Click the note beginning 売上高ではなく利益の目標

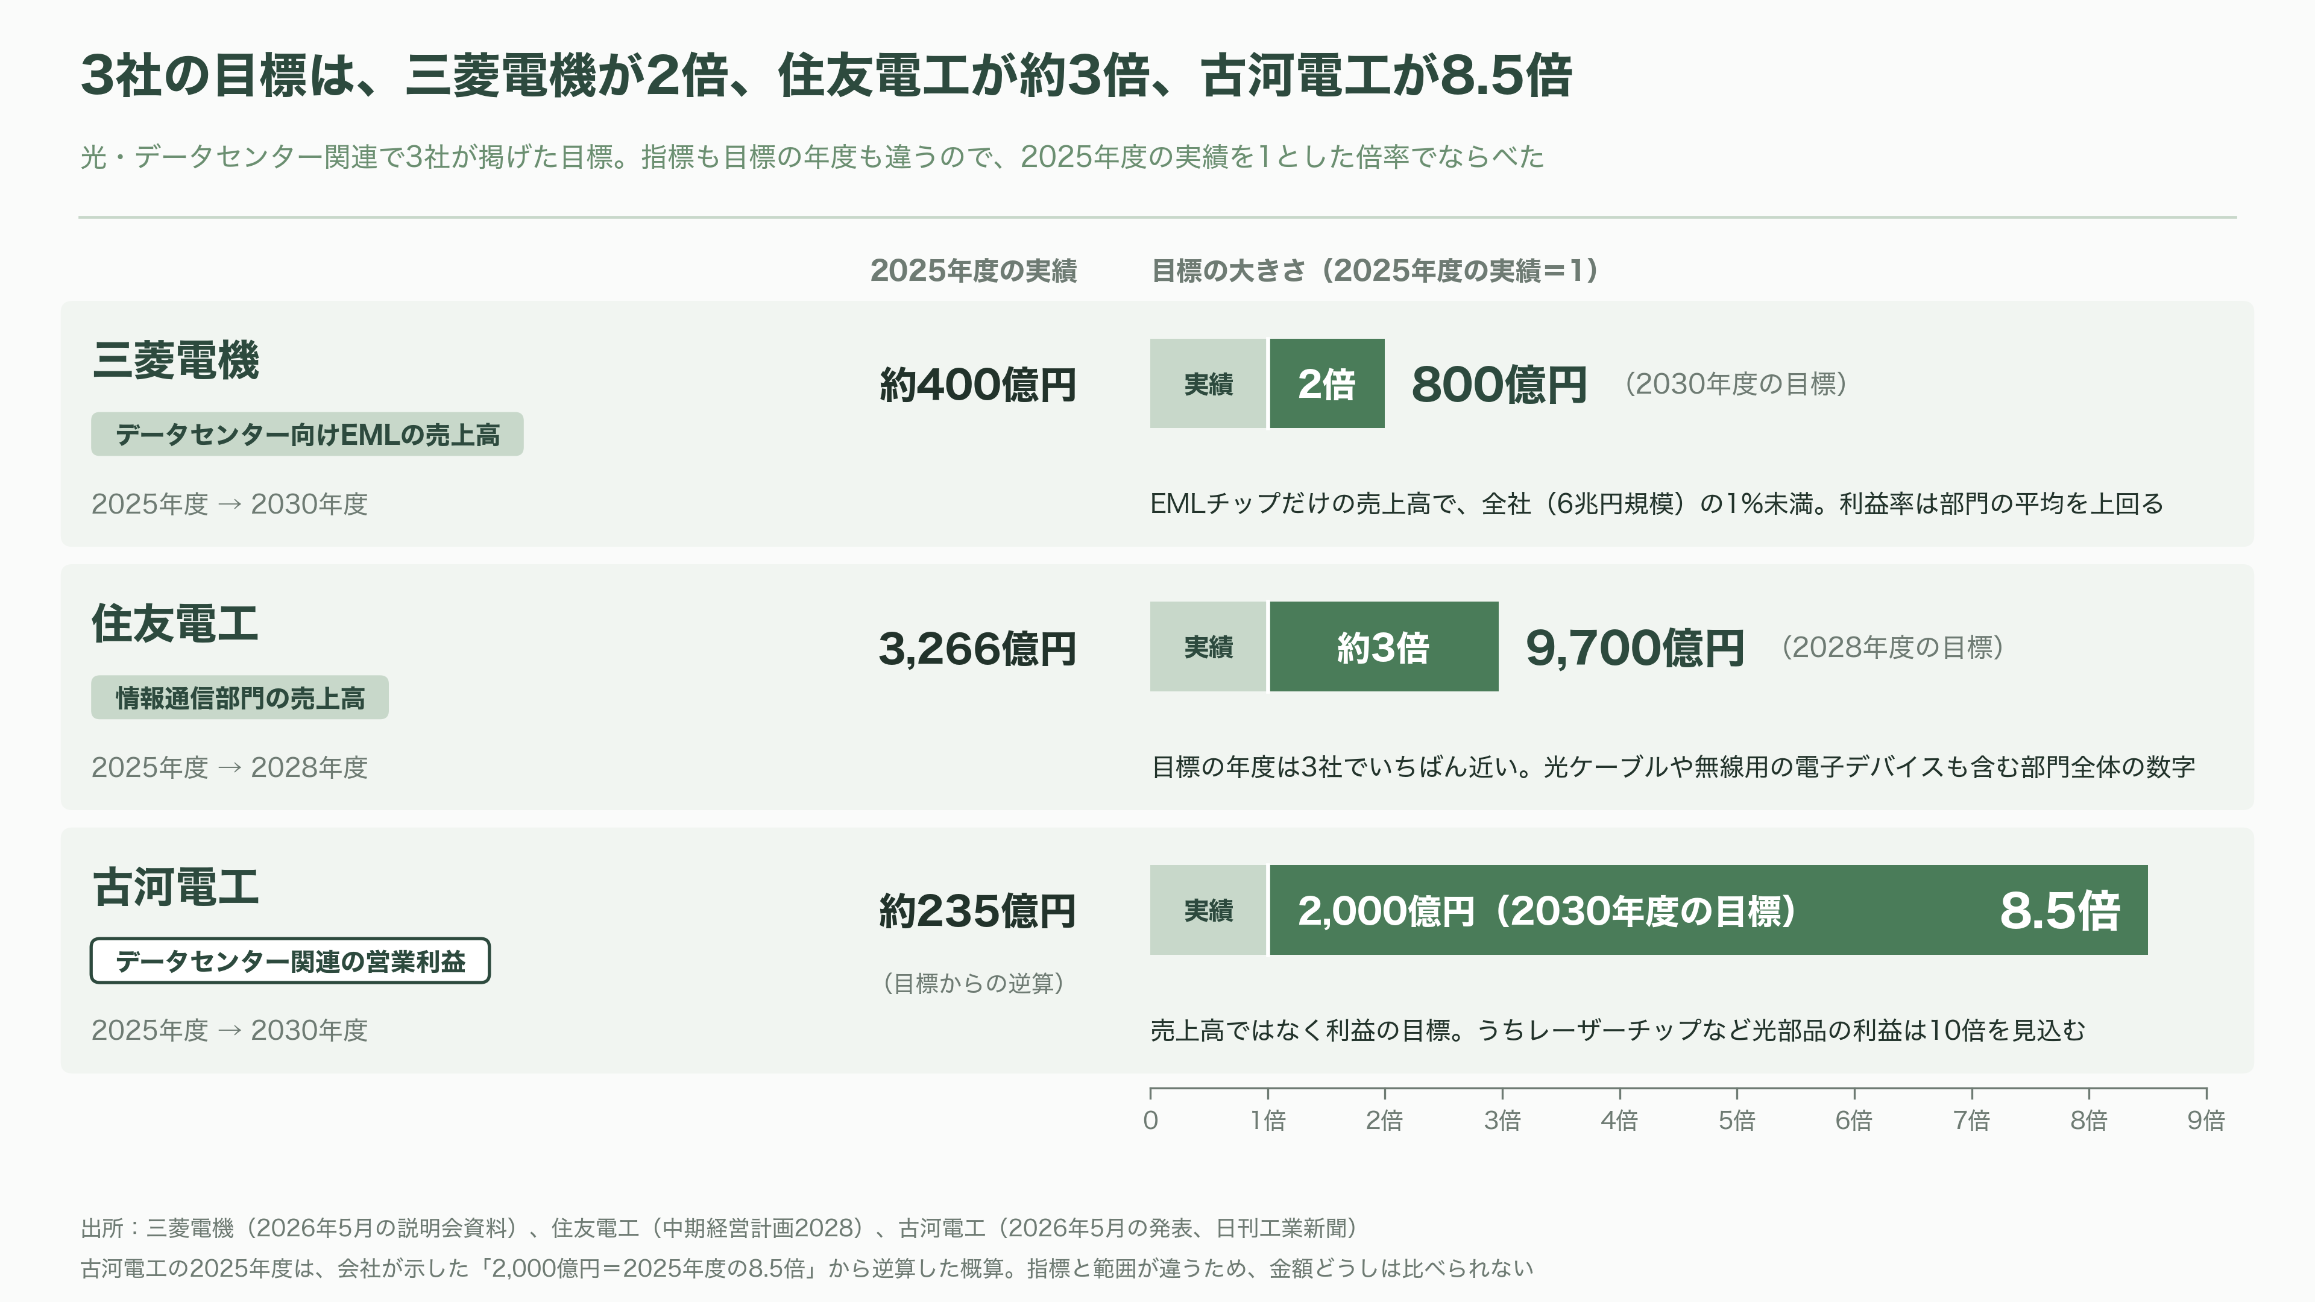(1617, 1030)
